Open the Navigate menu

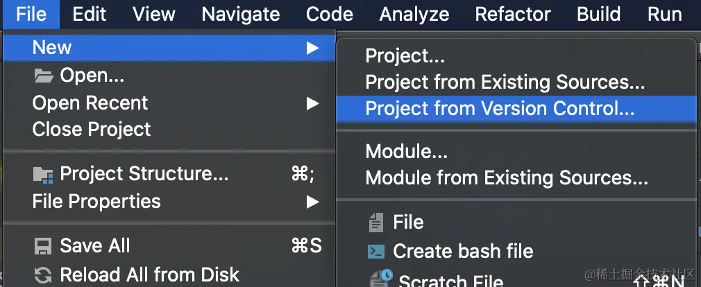[241, 14]
